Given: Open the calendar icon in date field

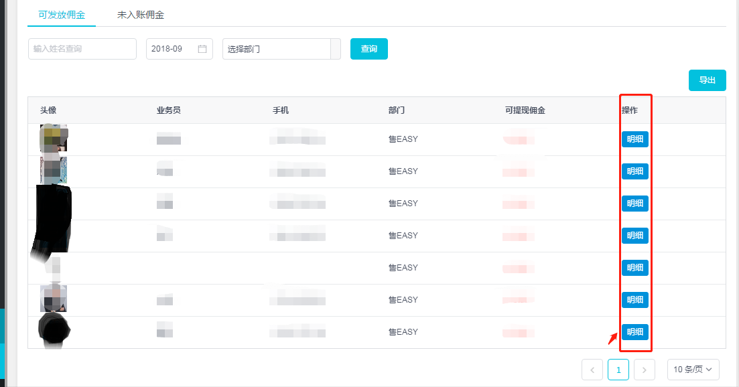Looking at the screenshot, I should 202,49.
